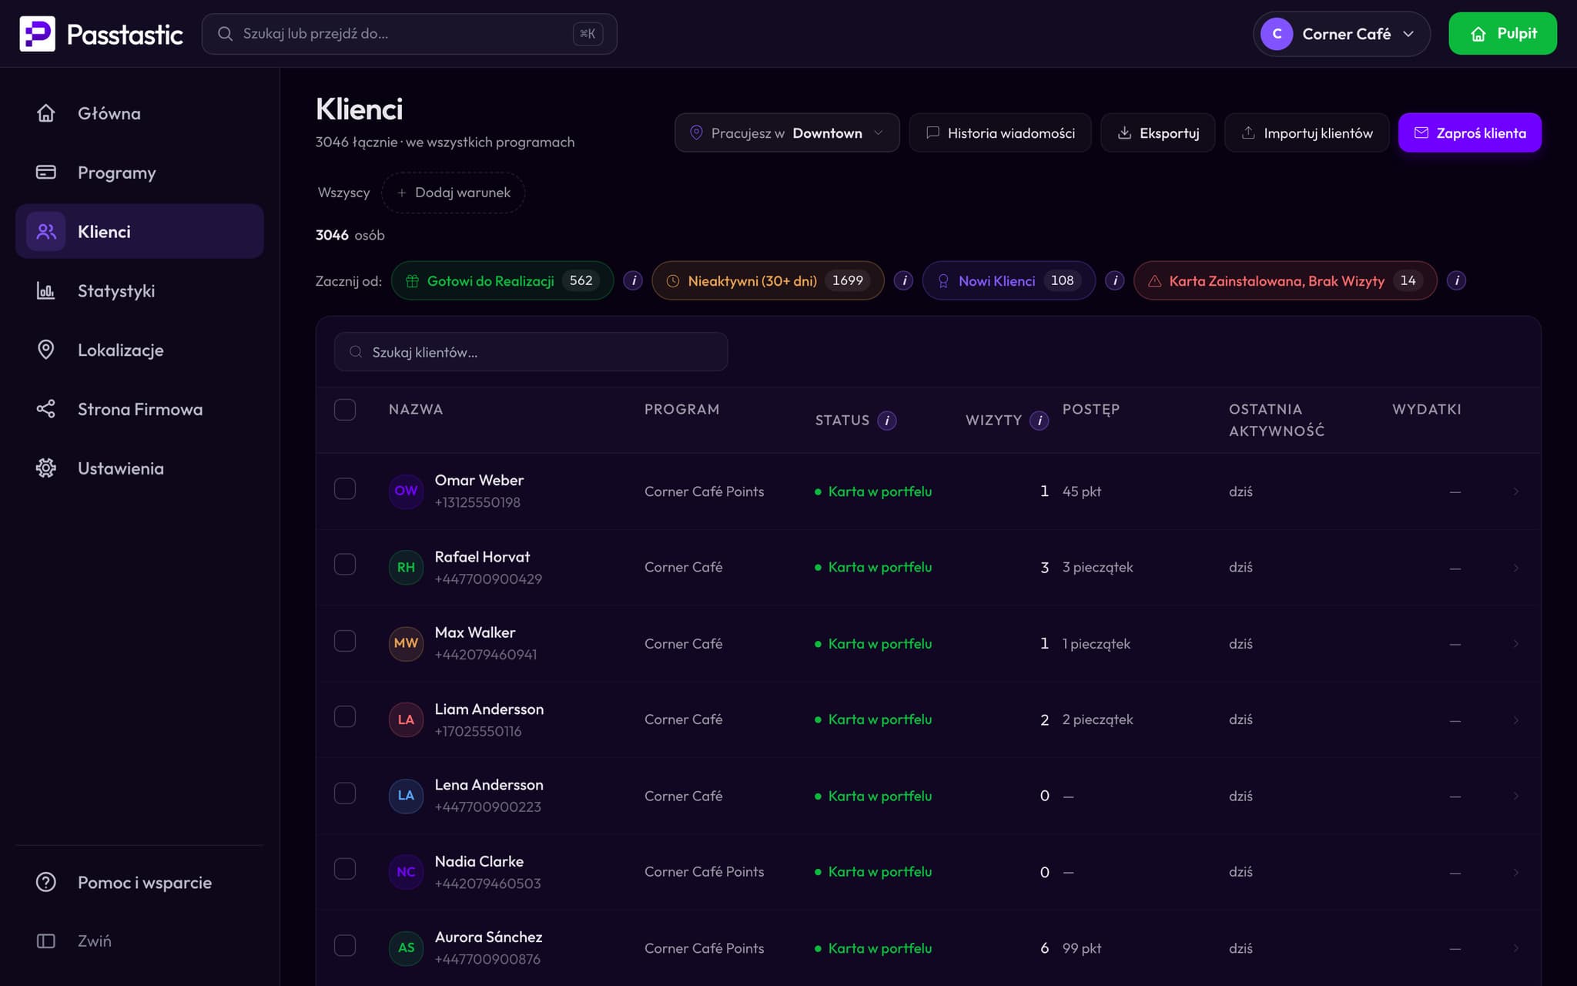This screenshot has width=1577, height=986.
Task: Click Omar Weber's OW avatar
Action: coord(406,491)
